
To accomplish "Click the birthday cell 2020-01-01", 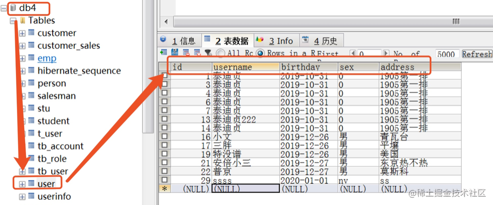I will pyautogui.click(x=309, y=180).
